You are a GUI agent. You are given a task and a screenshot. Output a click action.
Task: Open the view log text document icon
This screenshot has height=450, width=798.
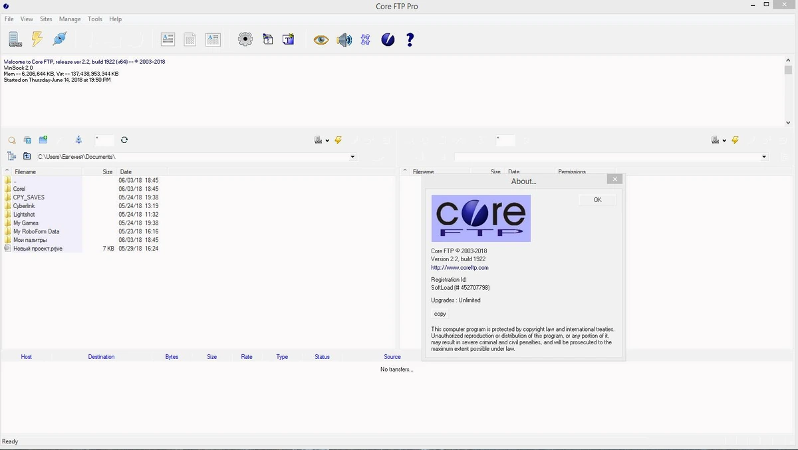pyautogui.click(x=168, y=40)
